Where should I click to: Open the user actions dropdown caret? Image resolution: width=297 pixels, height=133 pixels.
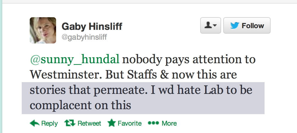[215, 26]
